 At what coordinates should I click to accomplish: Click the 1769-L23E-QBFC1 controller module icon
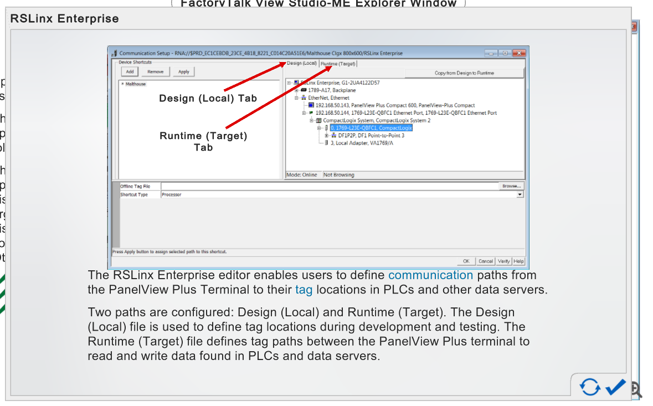tap(326, 128)
